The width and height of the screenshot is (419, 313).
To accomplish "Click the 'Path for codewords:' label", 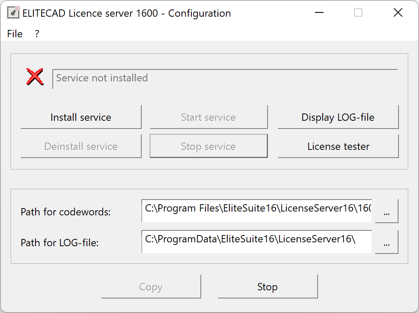I will click(65, 212).
